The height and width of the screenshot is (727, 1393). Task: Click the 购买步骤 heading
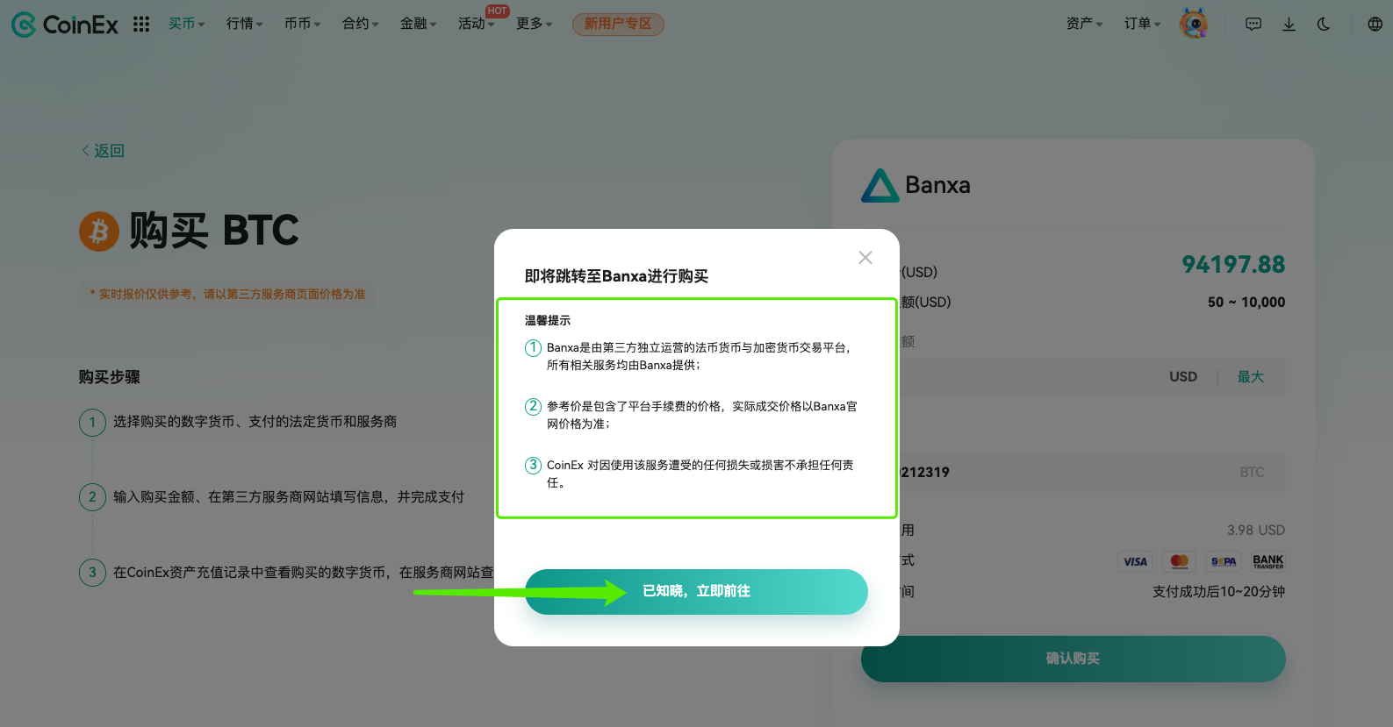click(x=109, y=377)
